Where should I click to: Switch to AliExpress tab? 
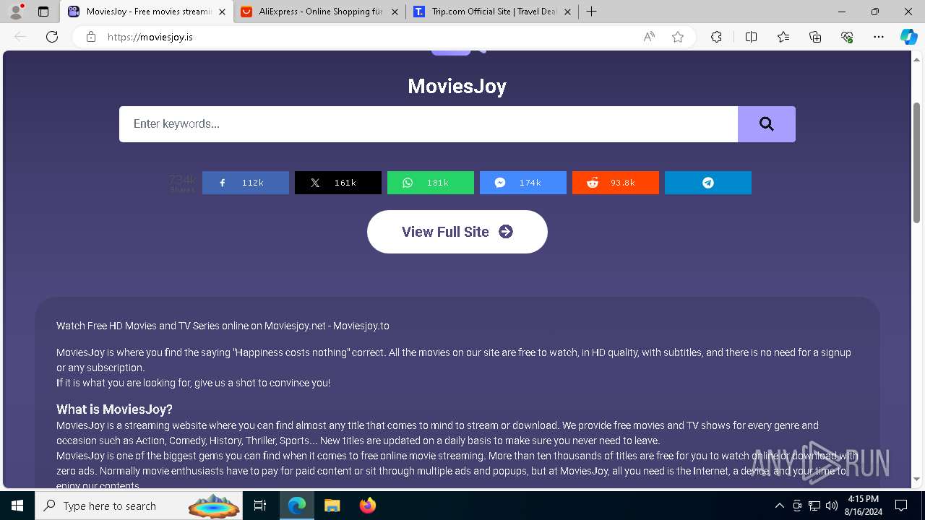(x=320, y=12)
